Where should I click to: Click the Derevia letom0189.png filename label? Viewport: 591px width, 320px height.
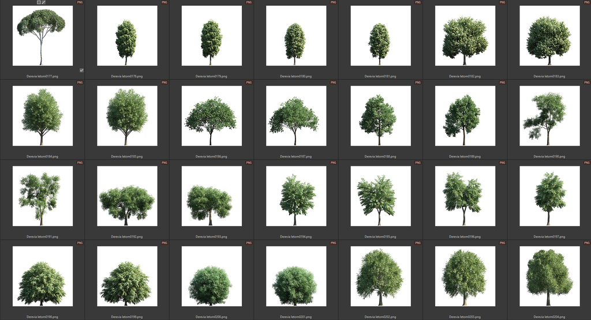click(465, 156)
